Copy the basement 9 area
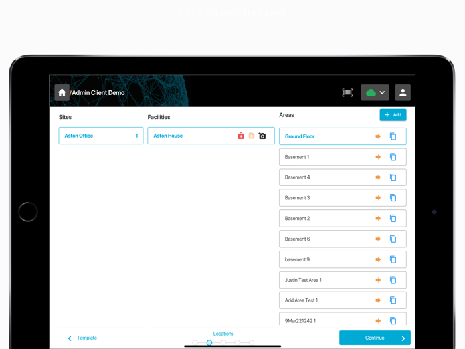Screen dimensions: 465x349 [x=393, y=259]
